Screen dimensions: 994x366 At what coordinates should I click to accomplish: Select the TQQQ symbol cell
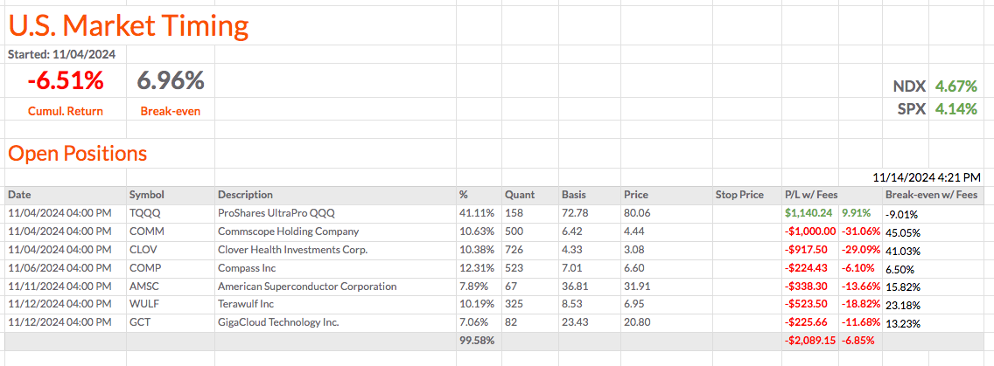[x=143, y=213]
